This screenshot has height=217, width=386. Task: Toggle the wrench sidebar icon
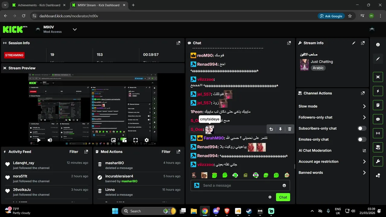click(378, 162)
